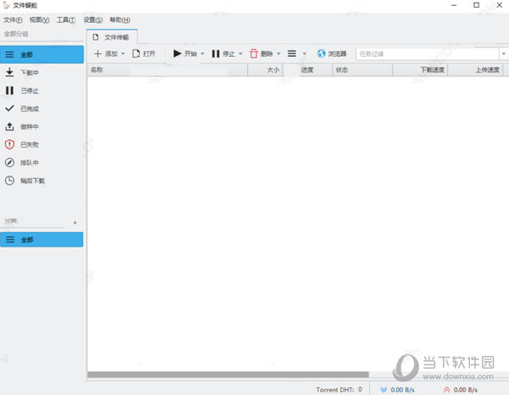Open the list-view options dropdown arrow

pos(305,53)
